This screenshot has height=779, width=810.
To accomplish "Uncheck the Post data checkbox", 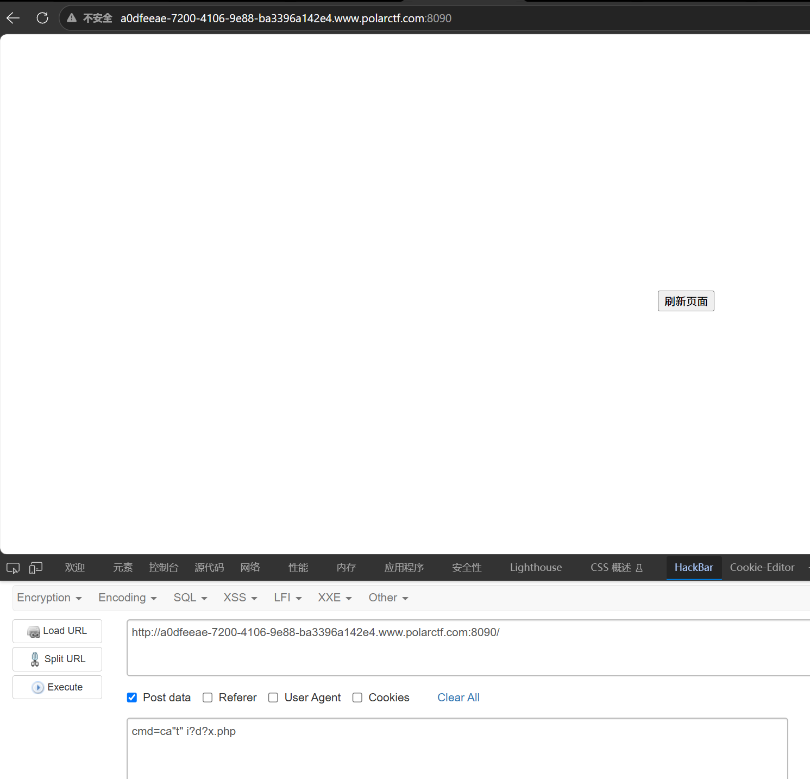I will (132, 698).
